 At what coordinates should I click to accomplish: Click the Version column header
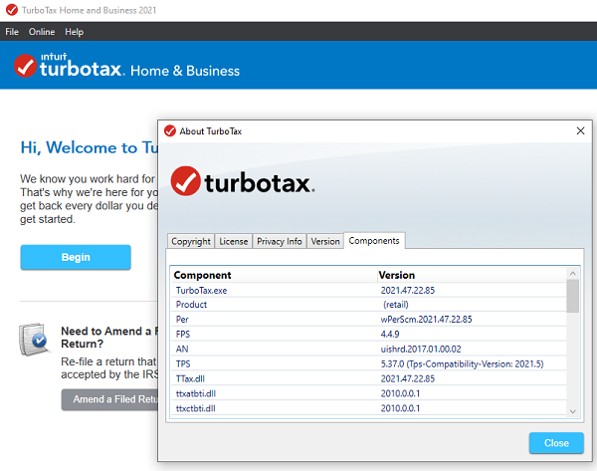tap(472, 275)
